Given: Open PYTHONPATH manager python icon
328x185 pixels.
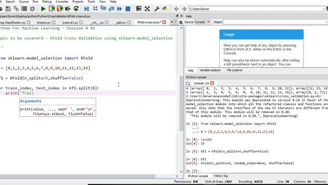Looking at the screenshot, I should pos(165,9).
